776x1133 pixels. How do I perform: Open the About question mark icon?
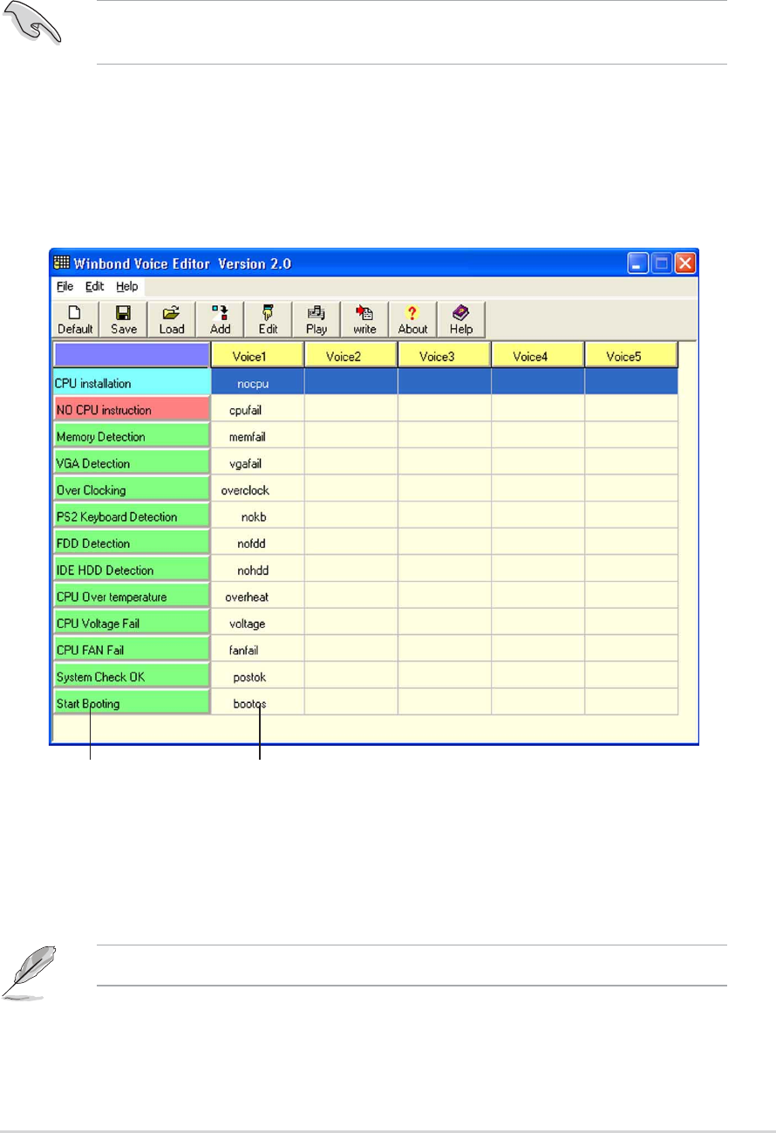[412, 319]
